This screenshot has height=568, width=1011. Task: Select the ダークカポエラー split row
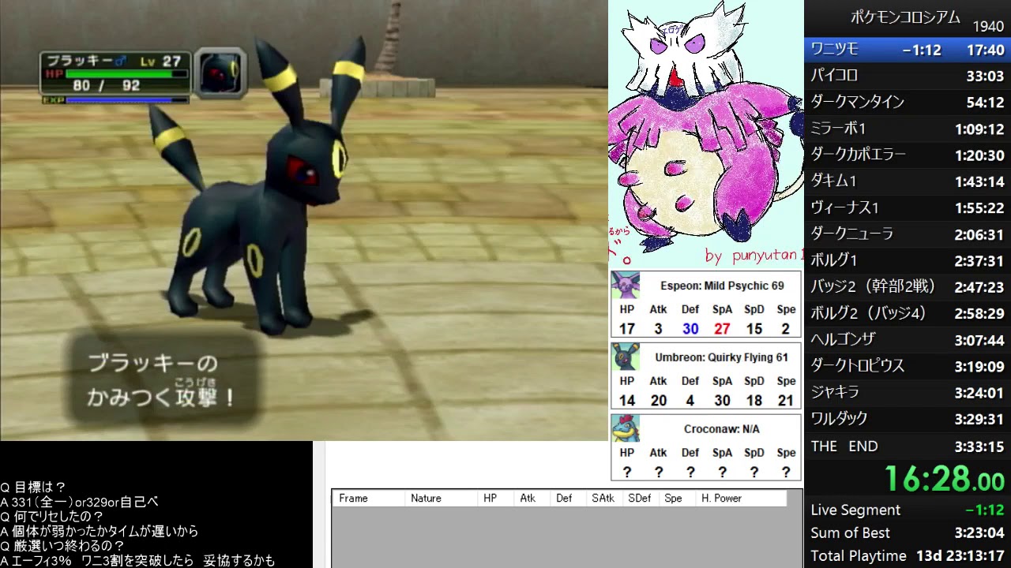(908, 155)
